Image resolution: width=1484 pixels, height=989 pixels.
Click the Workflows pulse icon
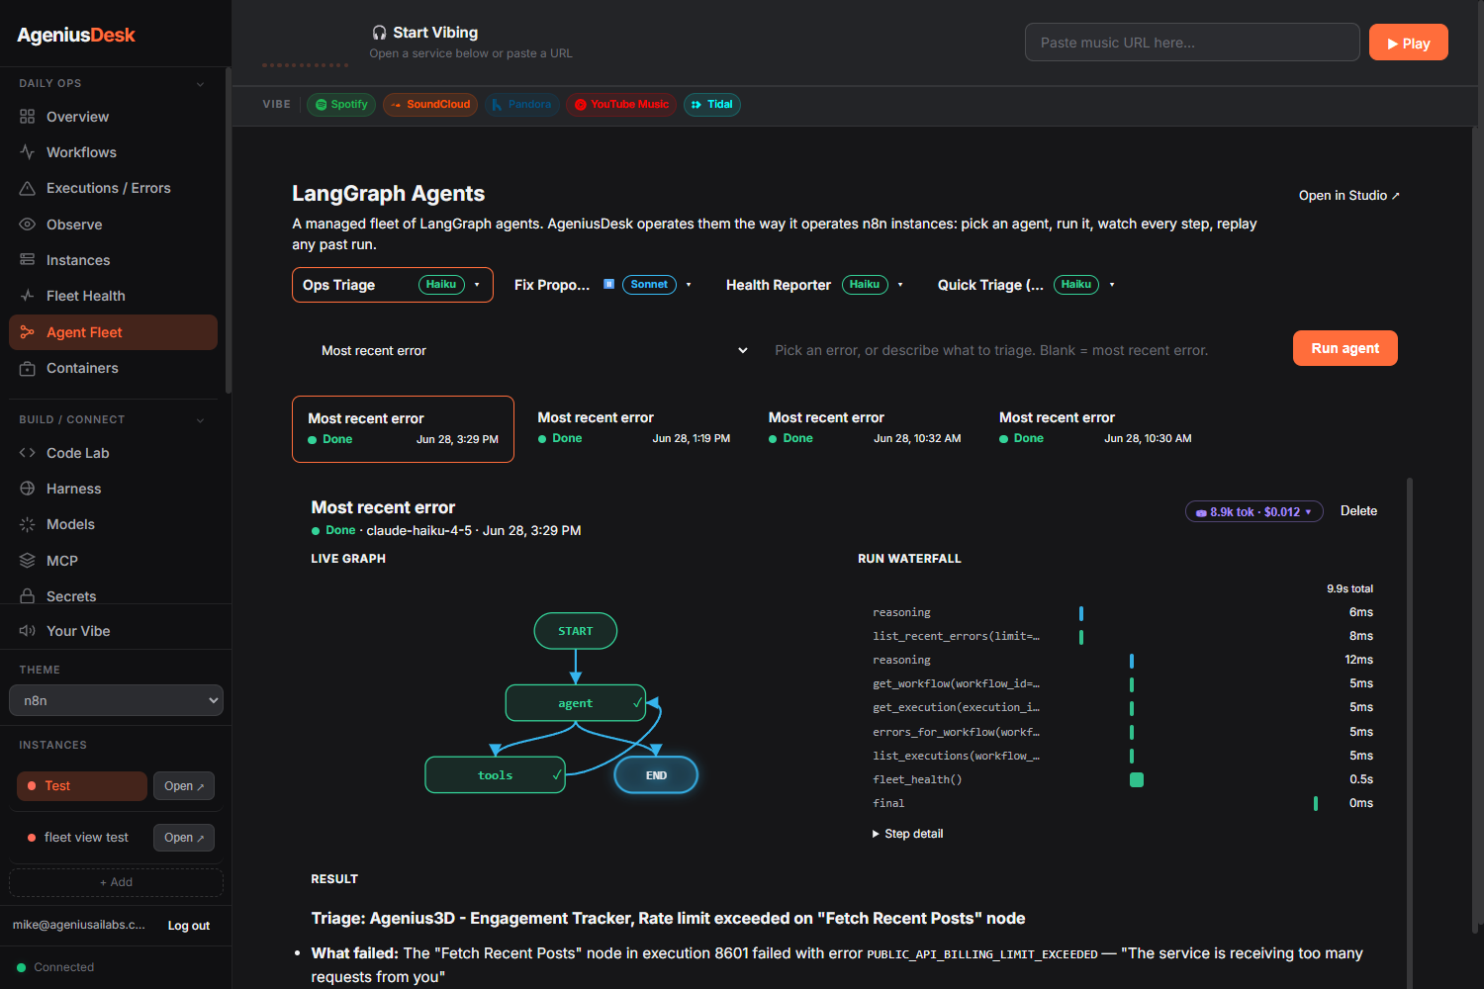(x=27, y=152)
